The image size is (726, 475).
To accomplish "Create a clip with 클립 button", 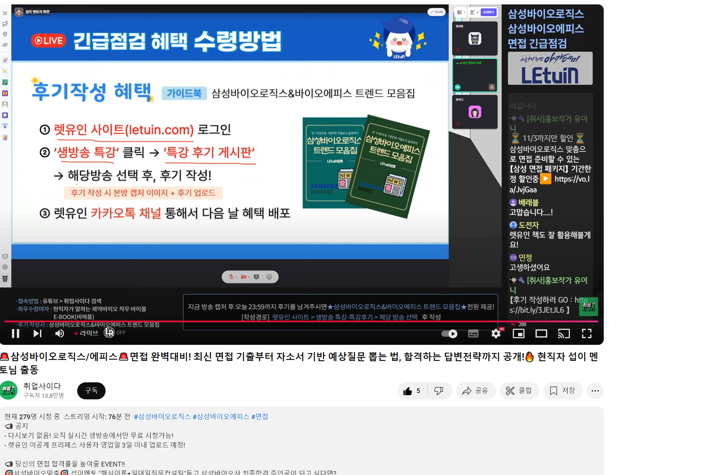I will 519,391.
